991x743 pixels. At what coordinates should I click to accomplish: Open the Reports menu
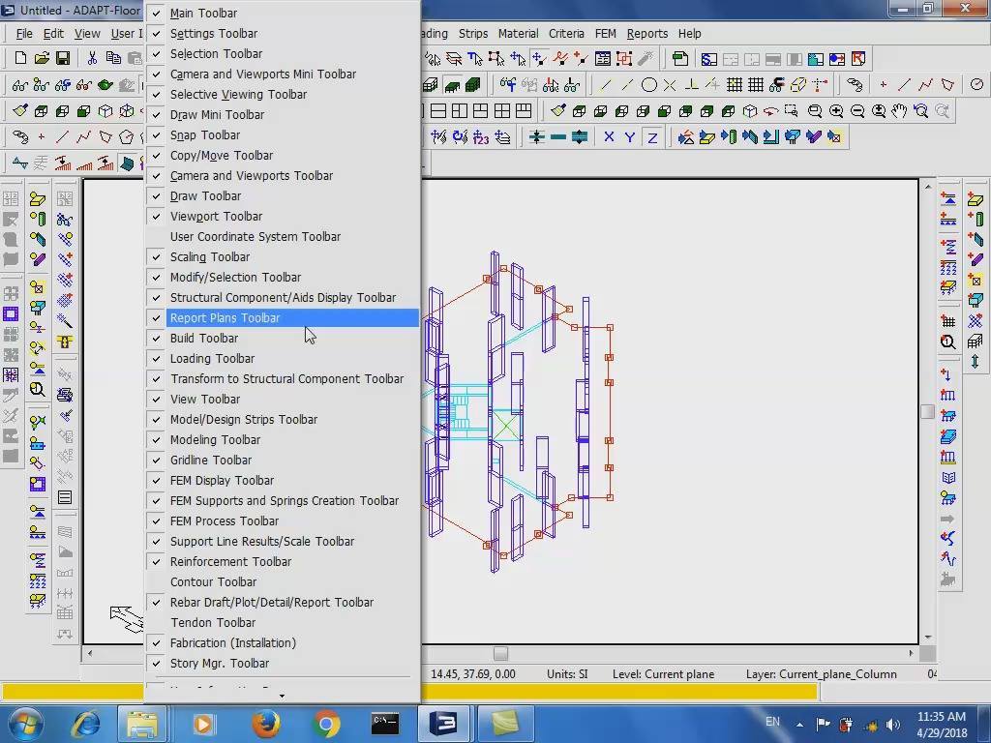pos(647,34)
